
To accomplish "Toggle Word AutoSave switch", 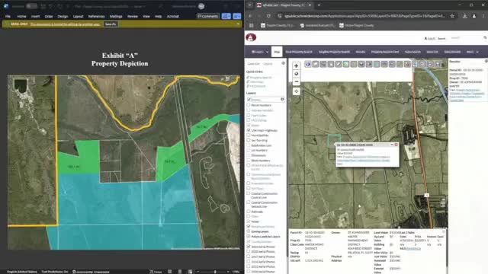I will click(x=31, y=6).
